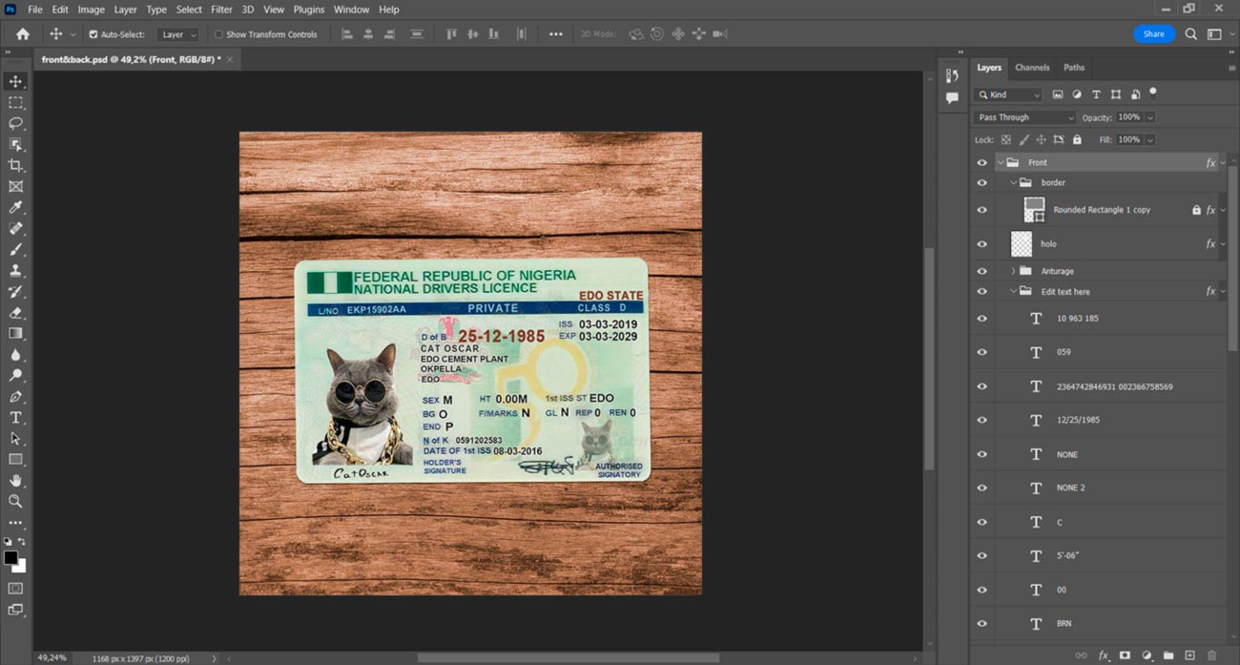Click the Home icon in options bar
The image size is (1240, 665).
(23, 34)
